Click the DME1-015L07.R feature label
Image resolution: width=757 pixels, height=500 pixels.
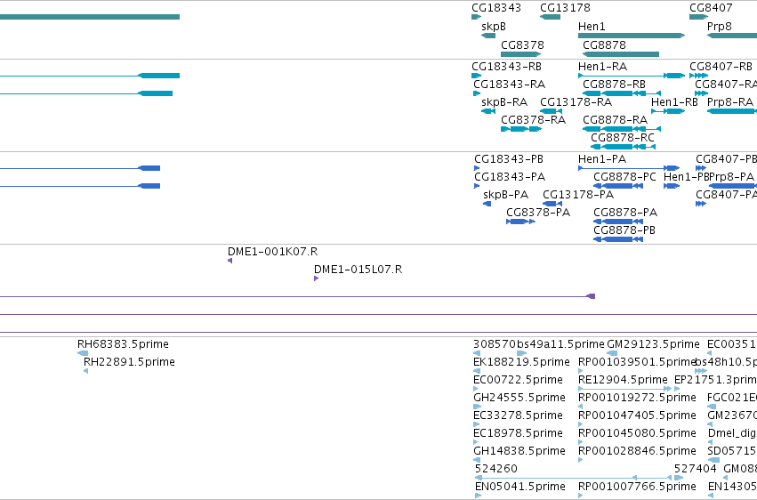(358, 270)
